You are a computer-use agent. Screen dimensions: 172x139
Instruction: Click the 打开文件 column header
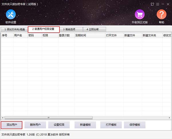(114, 36)
